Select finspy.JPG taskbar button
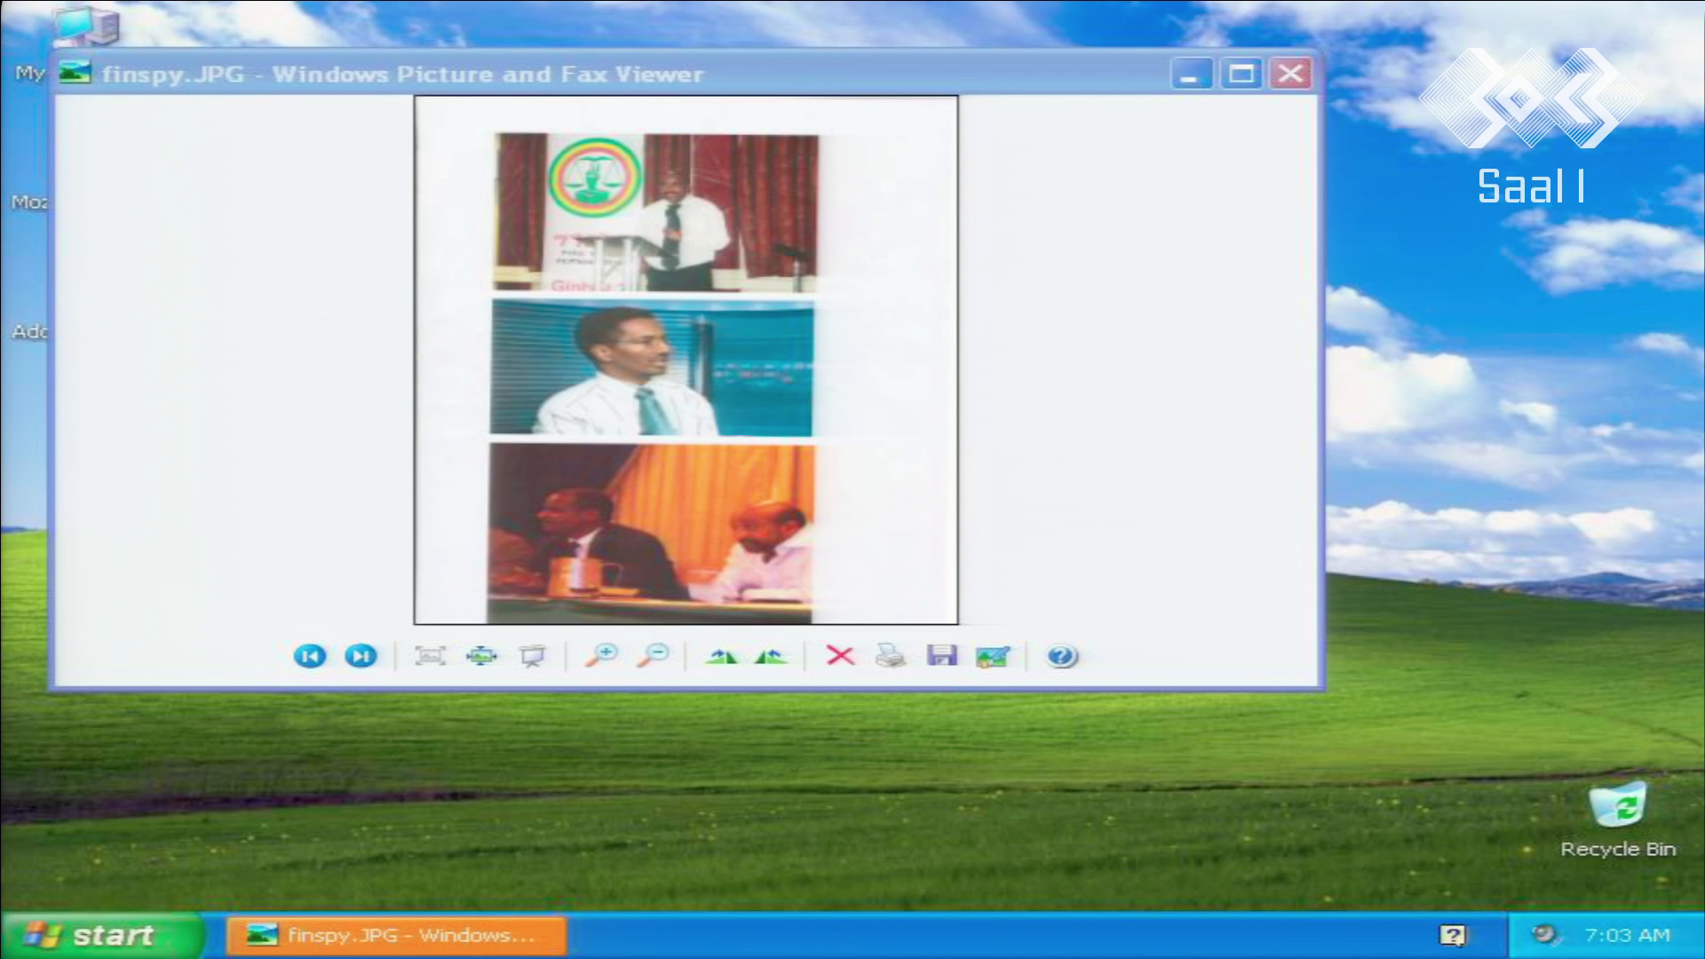The image size is (1705, 959). click(396, 935)
